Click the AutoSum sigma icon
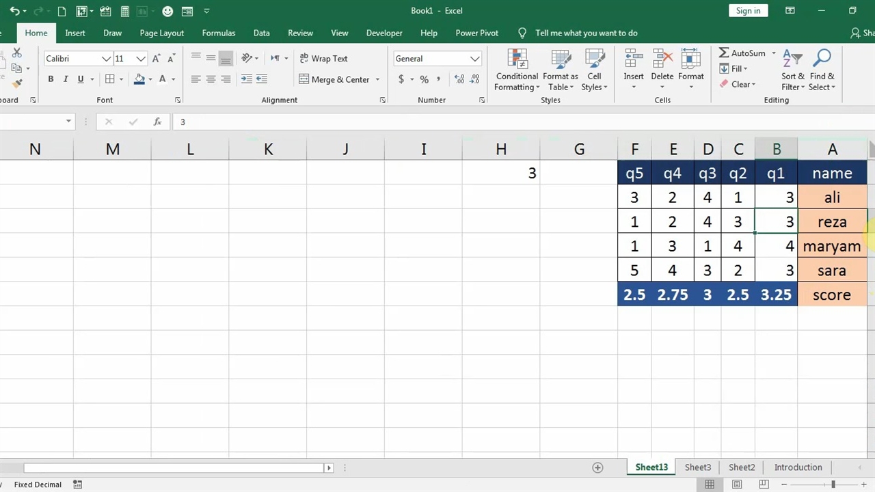The width and height of the screenshot is (875, 492). pyautogui.click(x=724, y=53)
